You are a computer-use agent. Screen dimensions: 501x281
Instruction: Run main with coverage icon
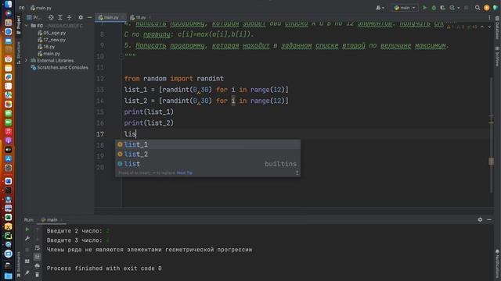coord(442,8)
